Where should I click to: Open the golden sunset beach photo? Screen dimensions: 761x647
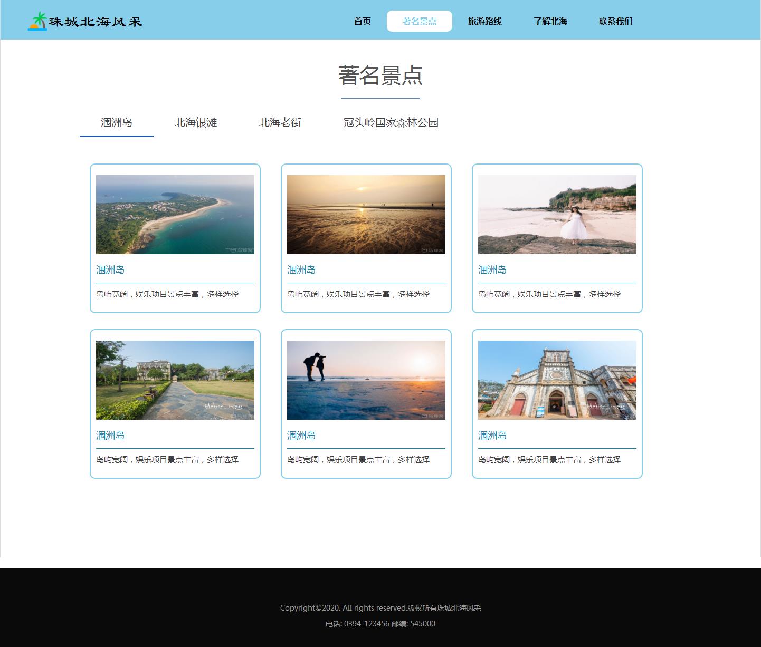366,215
